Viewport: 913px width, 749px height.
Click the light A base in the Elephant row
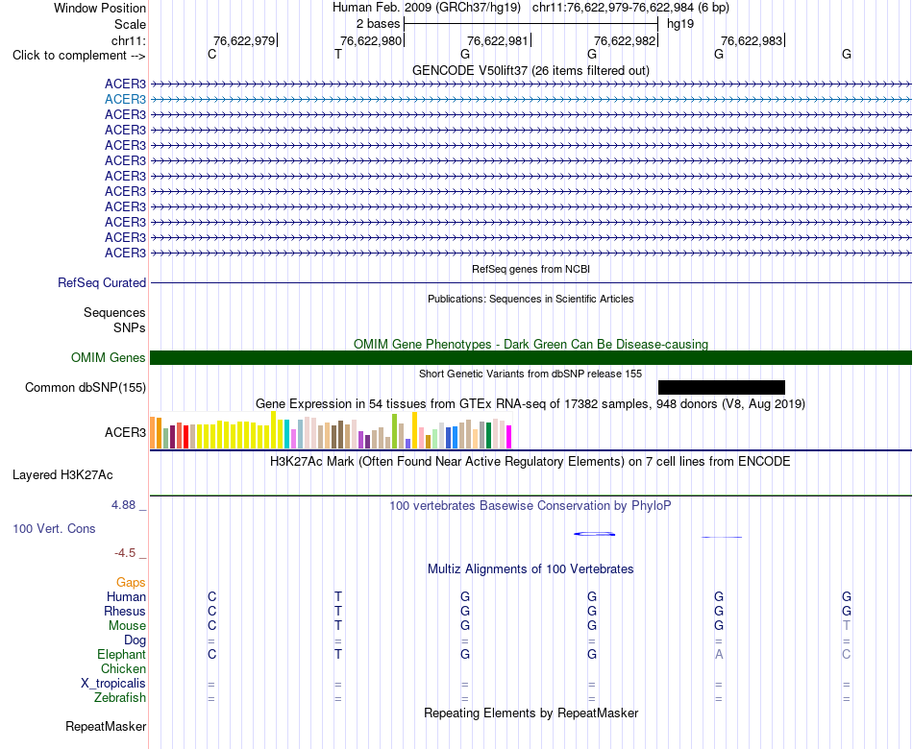(x=719, y=655)
